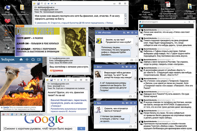Click camera icon in Децл chat

coord(130,96)
